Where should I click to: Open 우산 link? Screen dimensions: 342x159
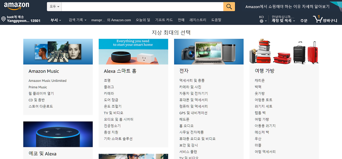tap(258, 139)
